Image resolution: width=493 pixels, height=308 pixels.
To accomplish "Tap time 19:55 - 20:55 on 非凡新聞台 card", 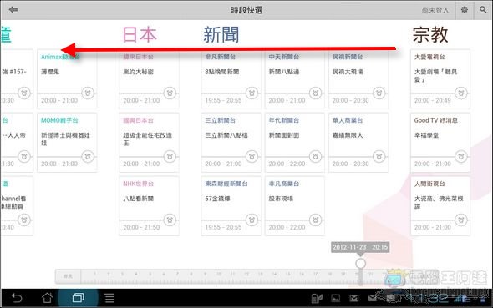I will point(224,100).
